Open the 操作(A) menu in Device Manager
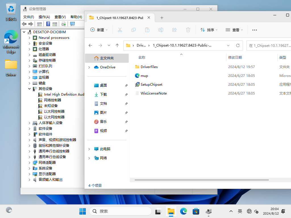The image size is (291, 218). tap(44, 17)
